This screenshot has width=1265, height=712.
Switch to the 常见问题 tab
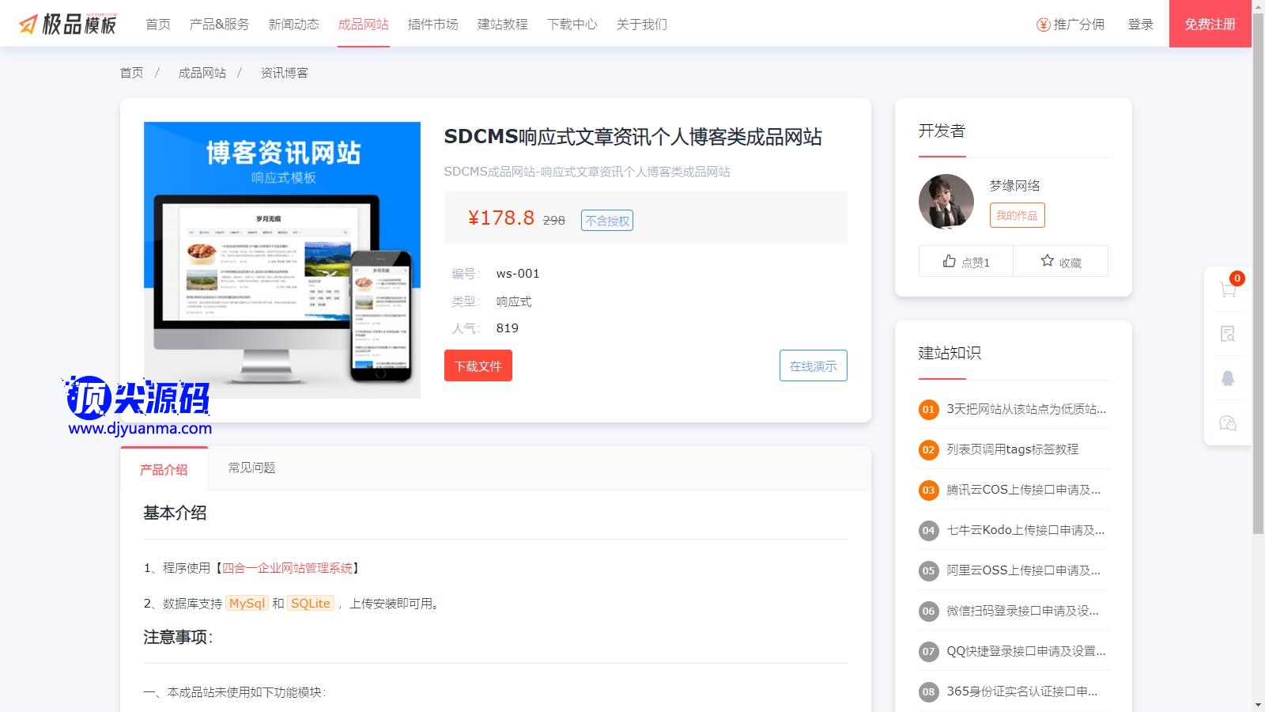click(251, 468)
